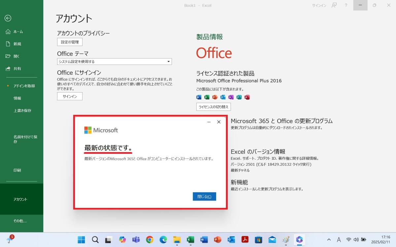396x247 pixels.
Task: Open Outlook from the taskbar
Action: (x=231, y=240)
